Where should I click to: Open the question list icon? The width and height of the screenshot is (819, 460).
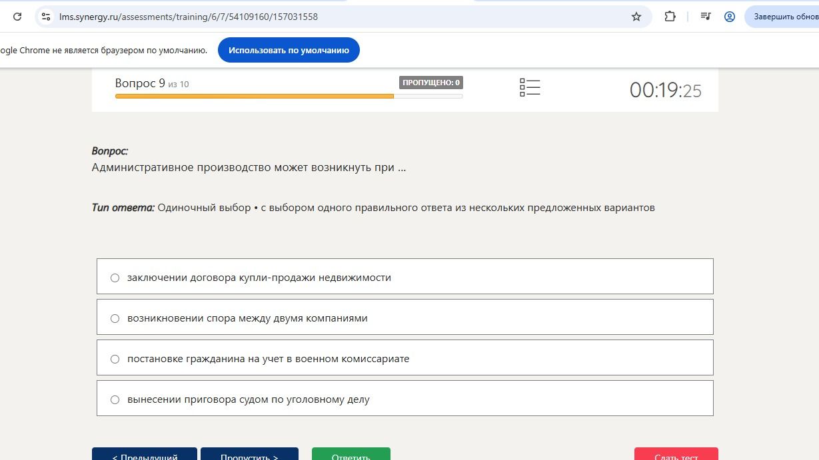tap(530, 87)
